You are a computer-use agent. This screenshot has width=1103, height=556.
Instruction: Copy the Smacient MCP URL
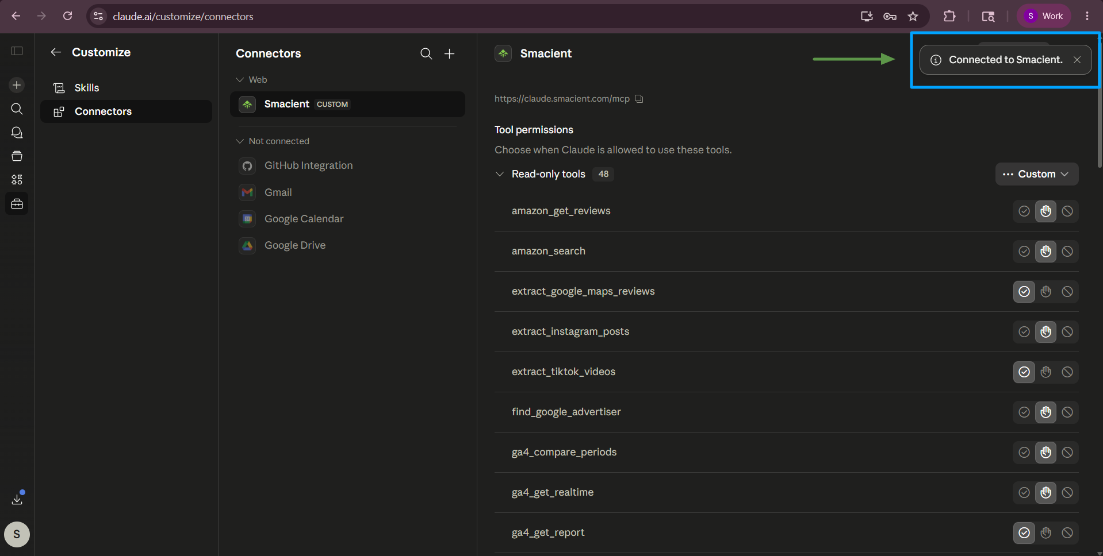click(x=639, y=99)
